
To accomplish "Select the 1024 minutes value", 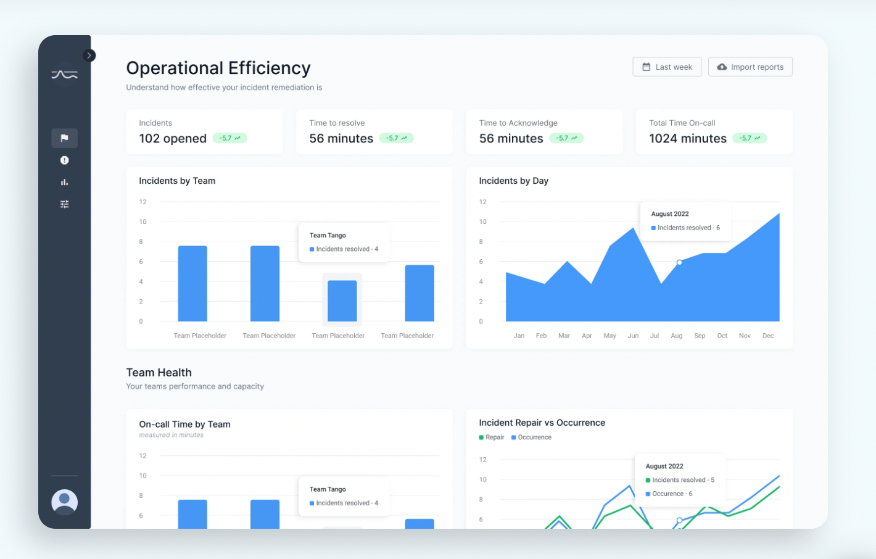I will tap(688, 139).
